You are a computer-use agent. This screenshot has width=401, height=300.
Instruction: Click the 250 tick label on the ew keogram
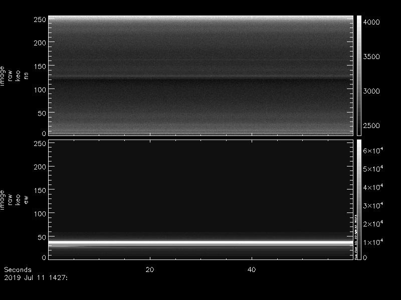[x=40, y=143]
